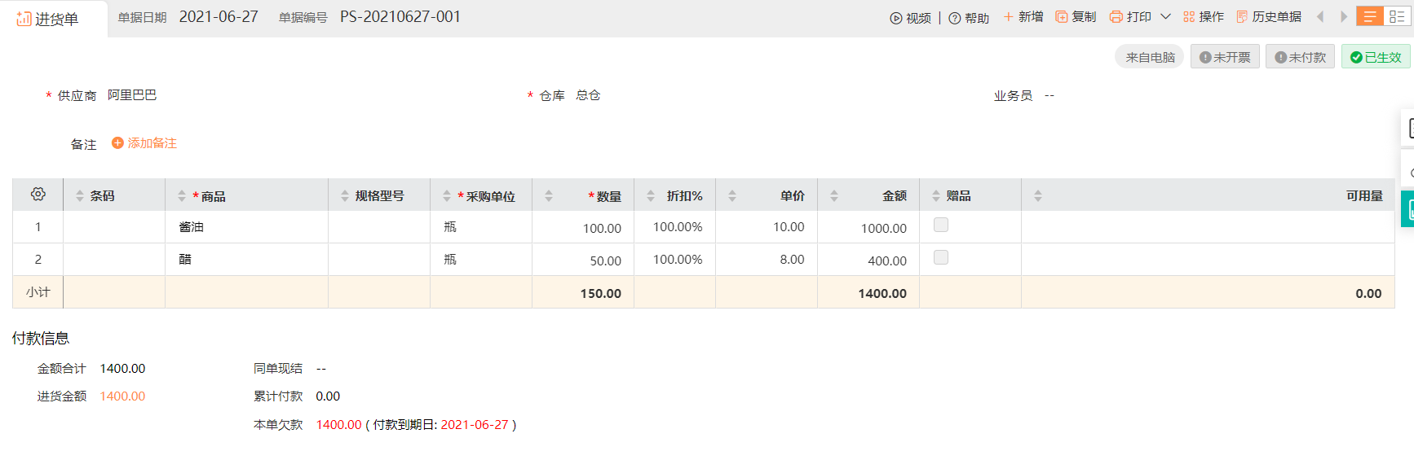Screen dimensions: 1414x451
Task: Go to the previous document arrow
Action: coord(1320,17)
